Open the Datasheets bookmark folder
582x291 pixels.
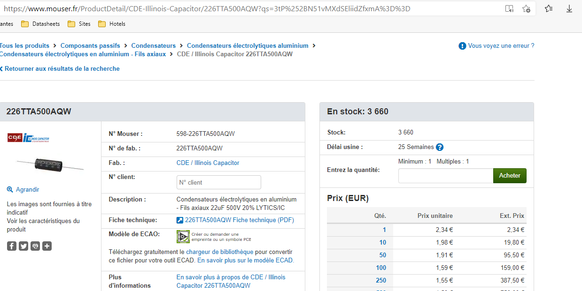(x=40, y=24)
